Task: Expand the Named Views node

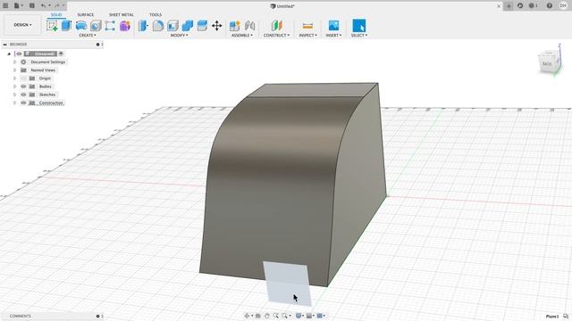Action: coord(14,70)
